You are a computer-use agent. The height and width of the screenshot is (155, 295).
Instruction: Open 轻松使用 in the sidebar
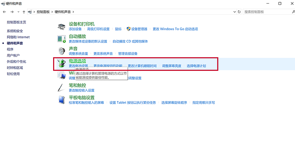coord(13,74)
